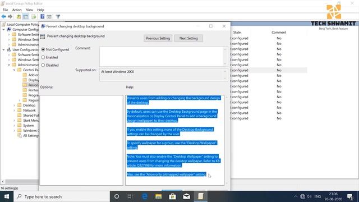The height and width of the screenshot is (202, 359).
Task: Select the All Settings tree icon
Action: click(20, 136)
